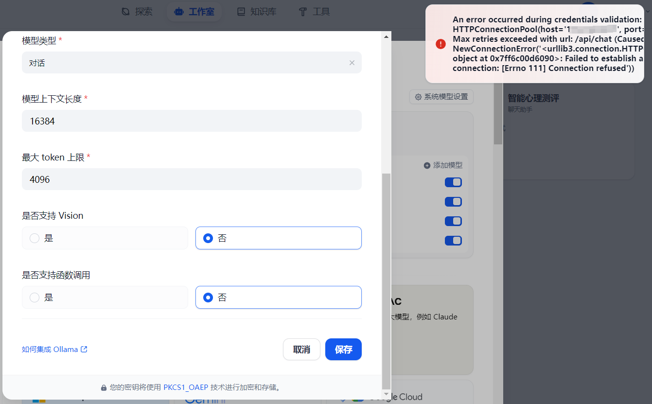Click the error notification message text
This screenshot has height=404, width=652.
coord(548,44)
